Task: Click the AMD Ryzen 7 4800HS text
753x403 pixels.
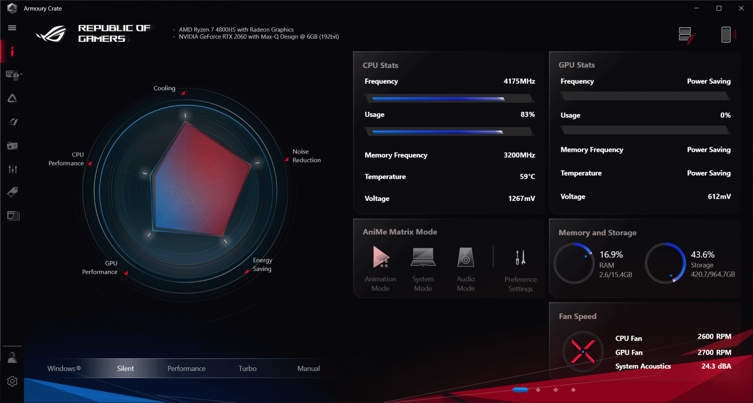Action: click(236, 30)
